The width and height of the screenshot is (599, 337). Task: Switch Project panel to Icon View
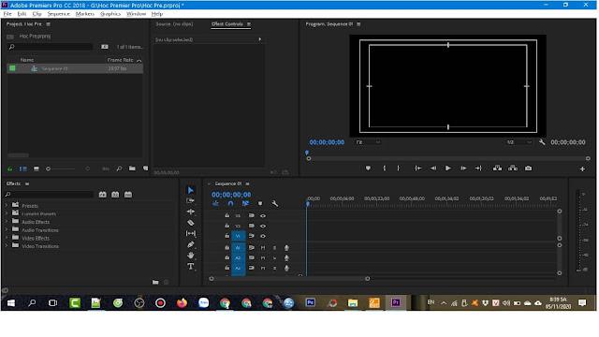[37, 168]
